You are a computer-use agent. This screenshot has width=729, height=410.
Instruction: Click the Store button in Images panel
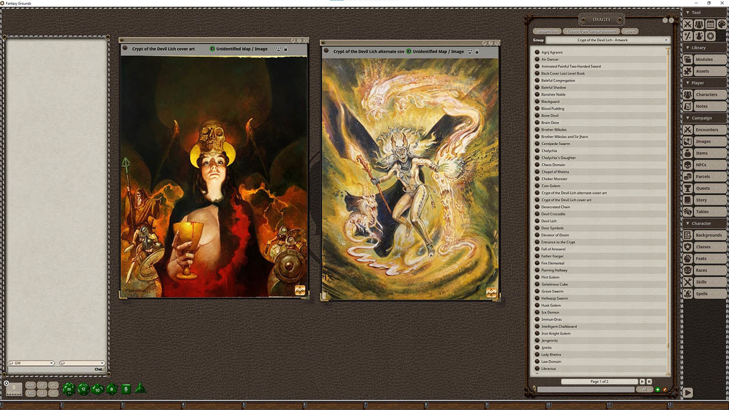click(629, 31)
